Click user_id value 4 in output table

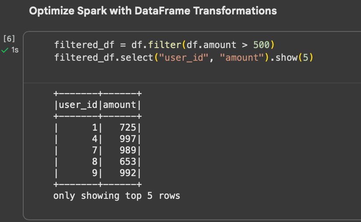[x=95, y=139]
